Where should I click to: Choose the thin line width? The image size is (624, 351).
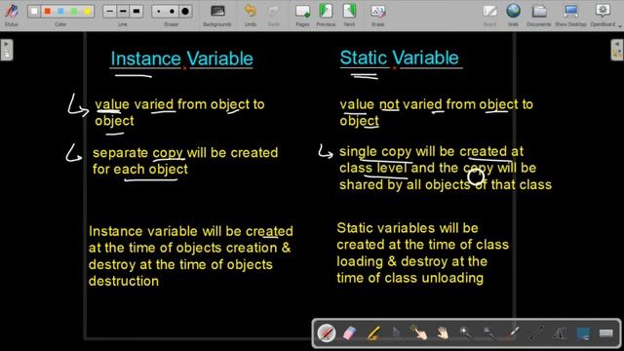point(110,11)
